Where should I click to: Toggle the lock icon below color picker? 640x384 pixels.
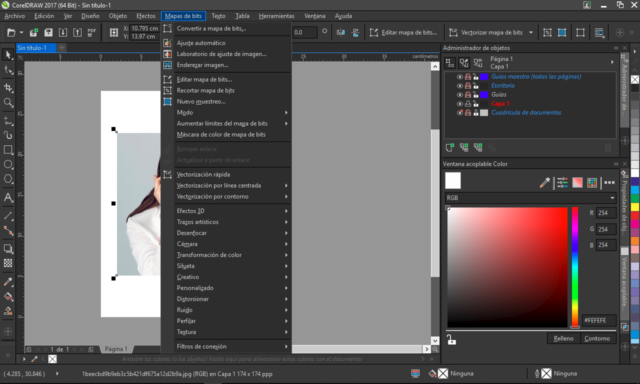pos(451,340)
